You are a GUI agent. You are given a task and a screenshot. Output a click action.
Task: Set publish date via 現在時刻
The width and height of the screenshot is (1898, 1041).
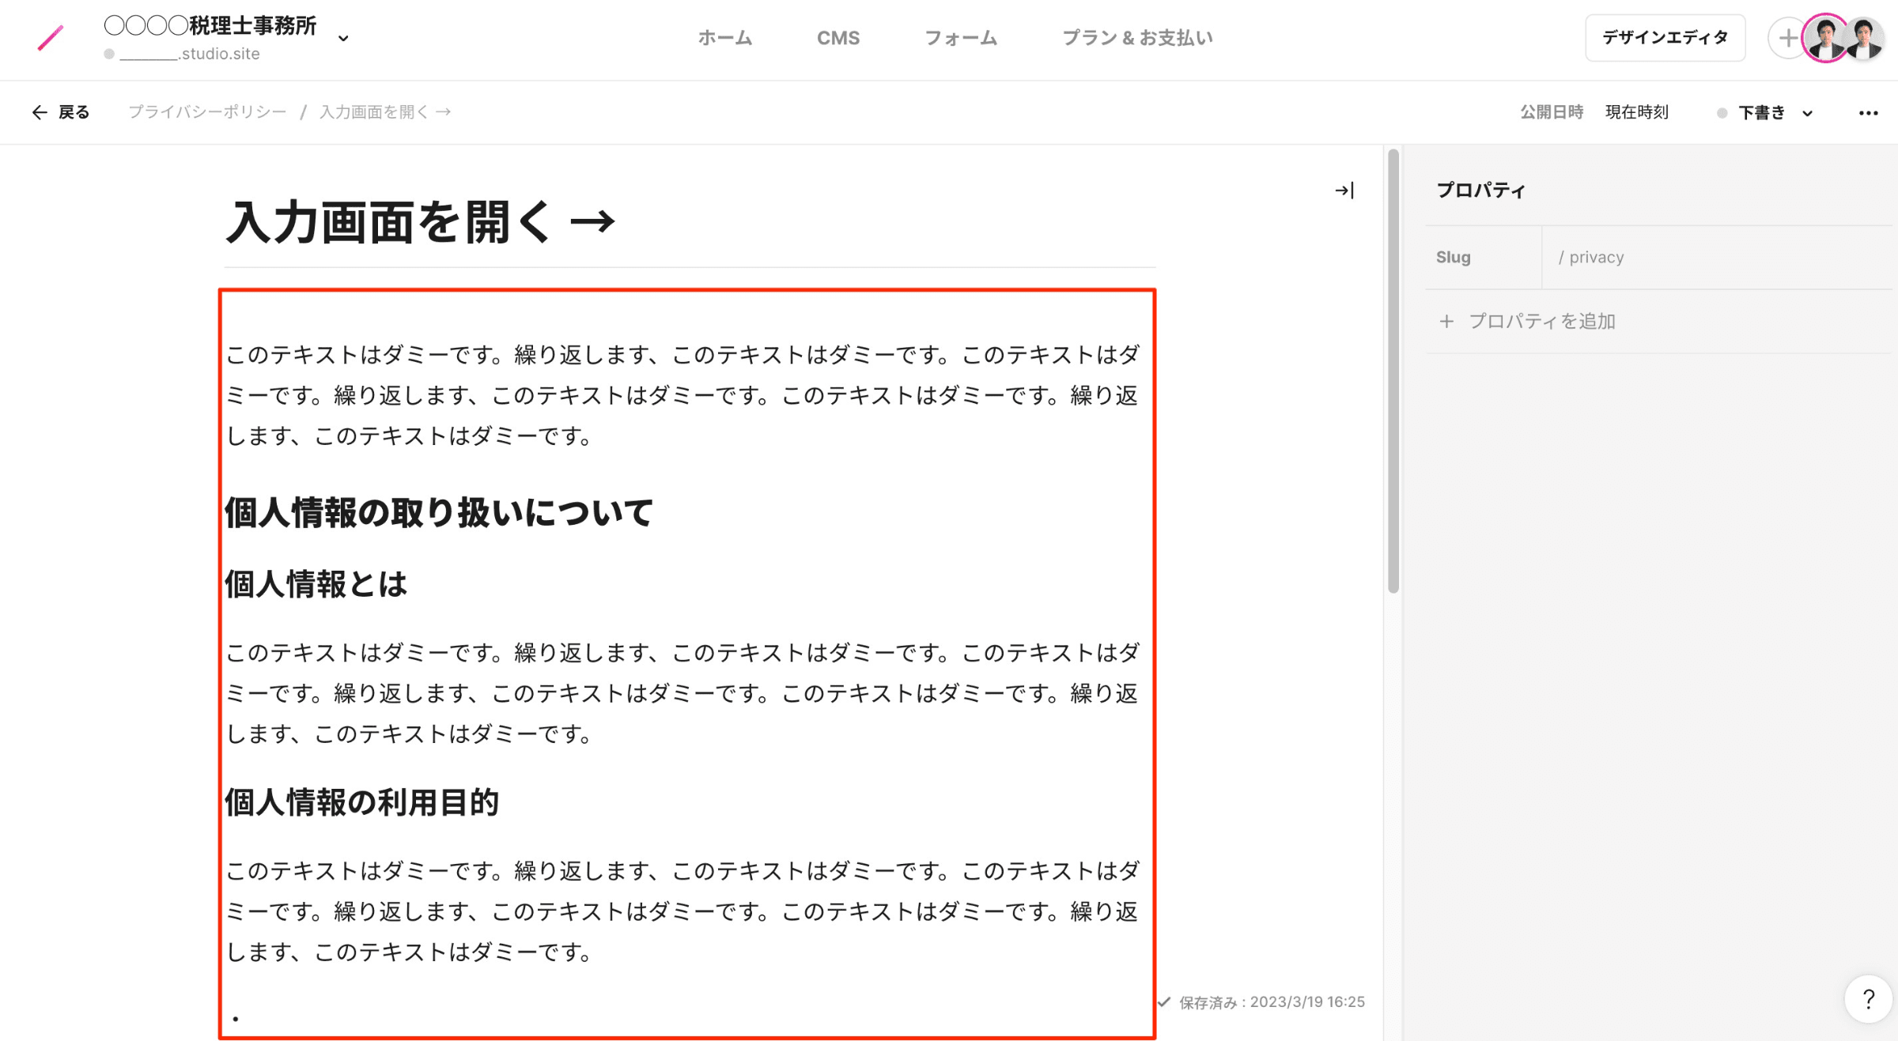point(1636,112)
